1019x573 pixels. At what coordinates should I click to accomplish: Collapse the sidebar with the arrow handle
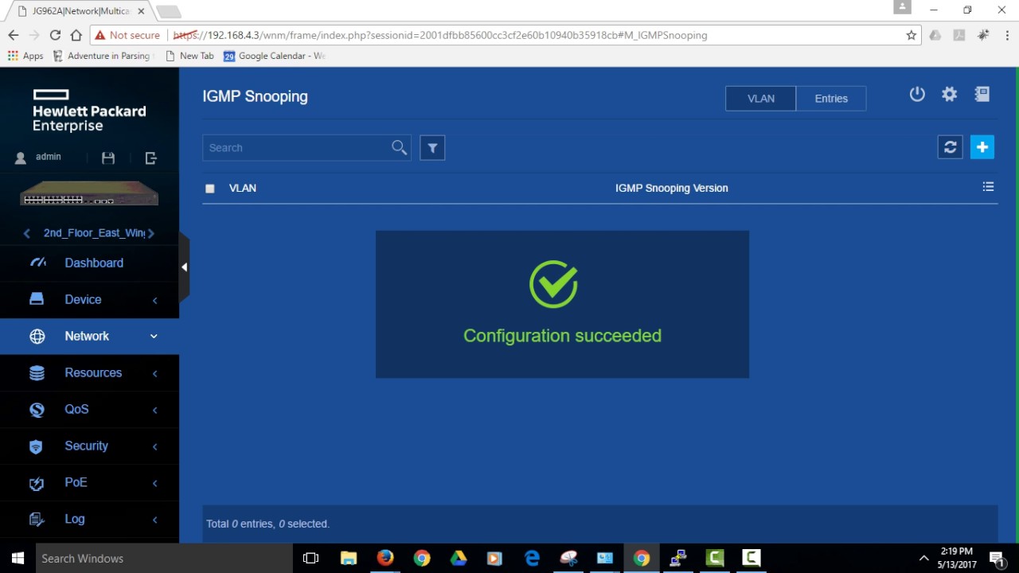tap(184, 267)
